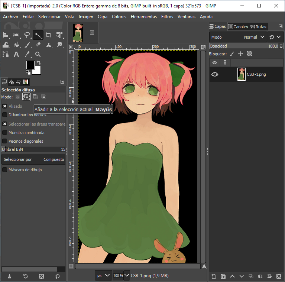Select the Paintbrush tool
Image resolution: width=285 pixels, height=282 pixels.
coord(27,45)
